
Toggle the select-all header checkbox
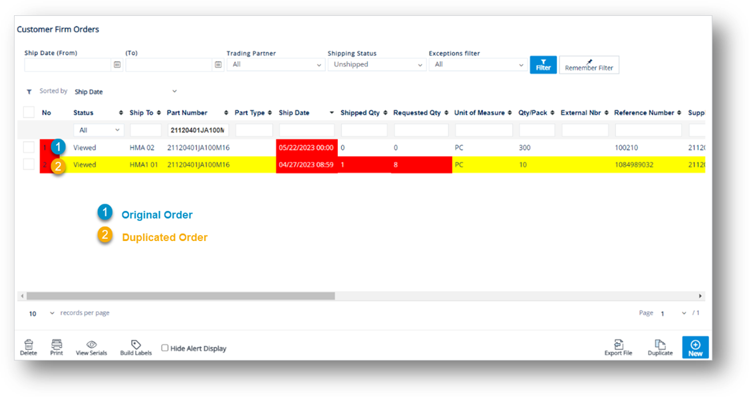(29, 112)
